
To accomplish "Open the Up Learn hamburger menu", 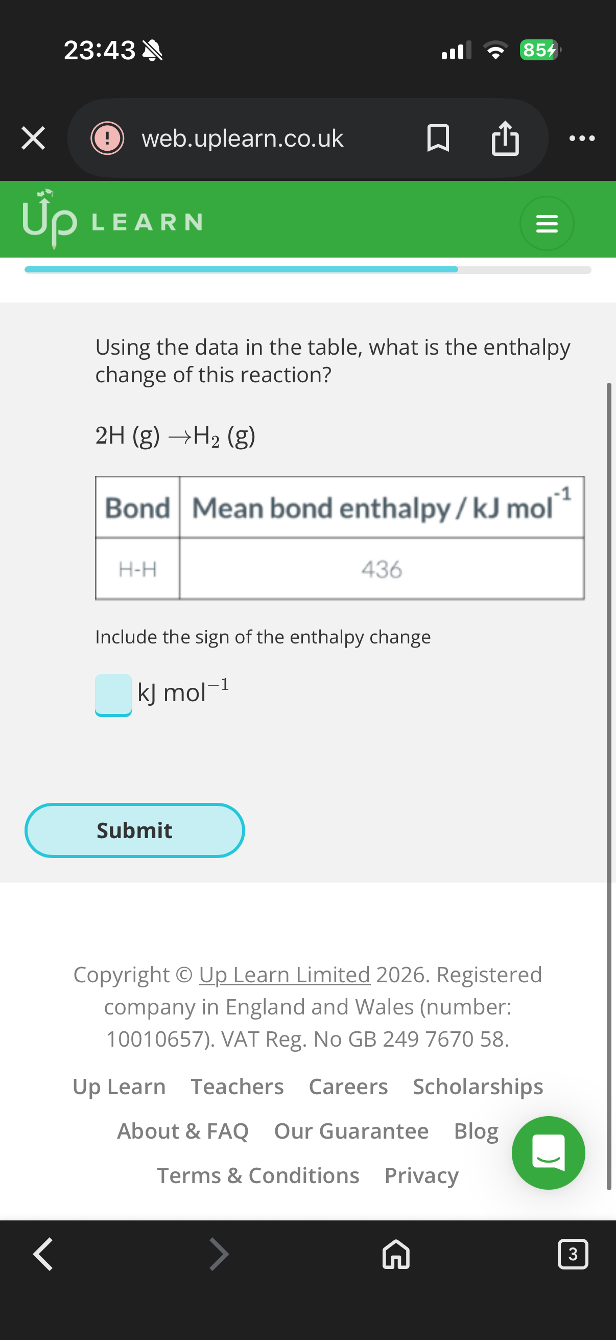I will click(547, 223).
